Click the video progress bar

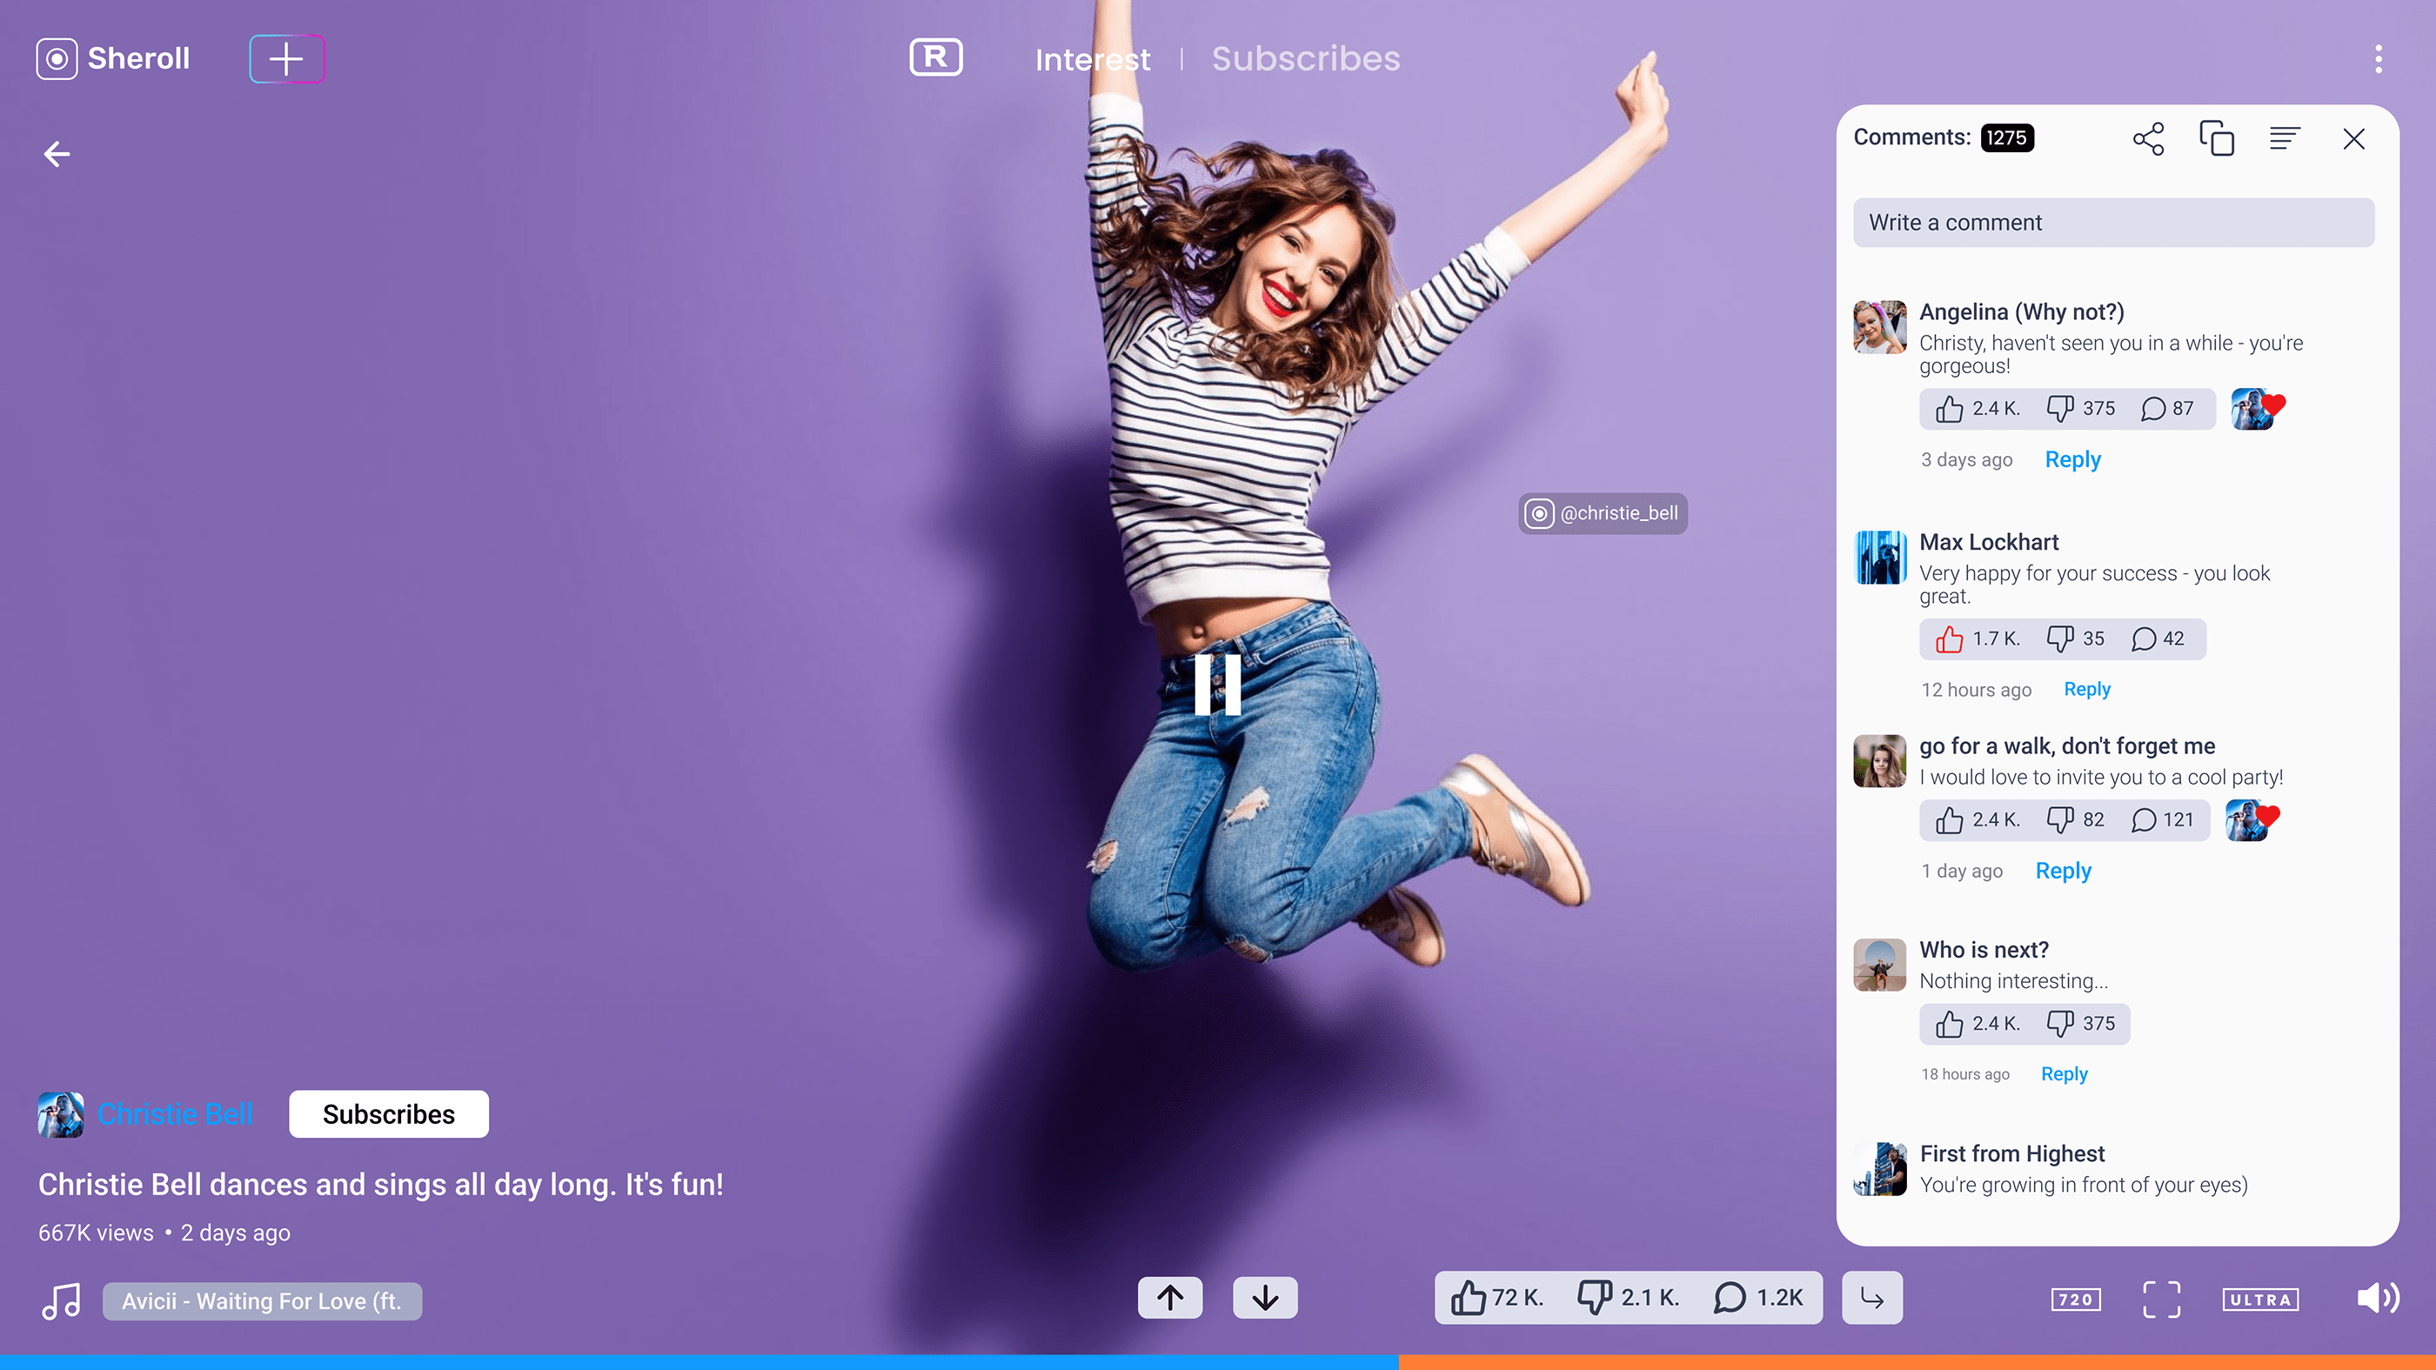[x=1218, y=1361]
